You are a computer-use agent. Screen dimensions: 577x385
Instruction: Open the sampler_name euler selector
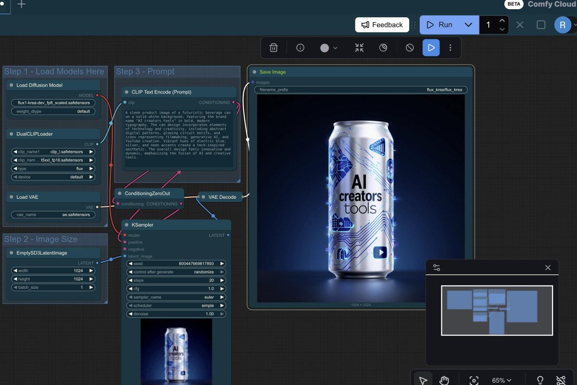click(176, 297)
